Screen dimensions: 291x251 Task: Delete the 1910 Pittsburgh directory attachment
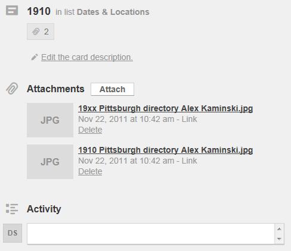pos(90,171)
